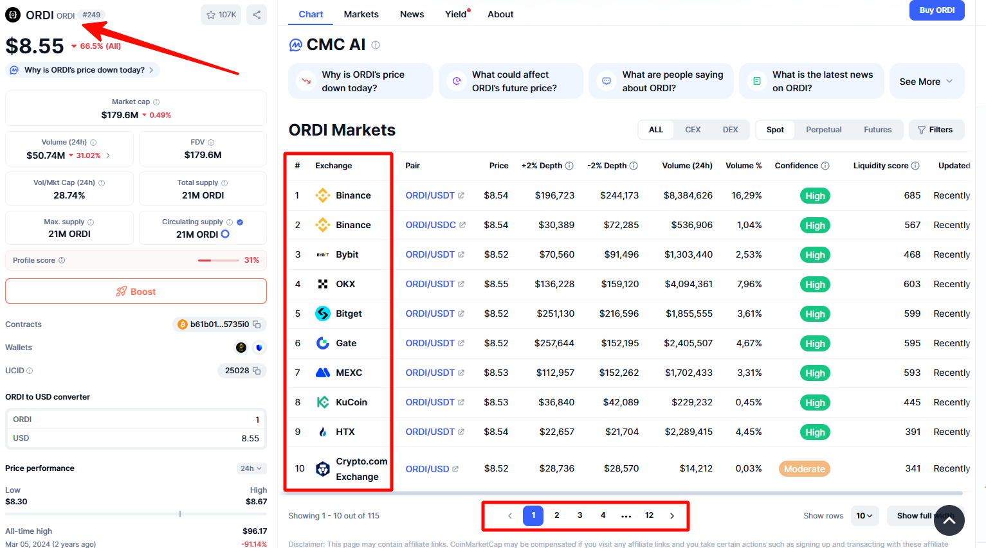Image resolution: width=986 pixels, height=548 pixels.
Task: Open the Chart tab
Action: click(x=311, y=14)
